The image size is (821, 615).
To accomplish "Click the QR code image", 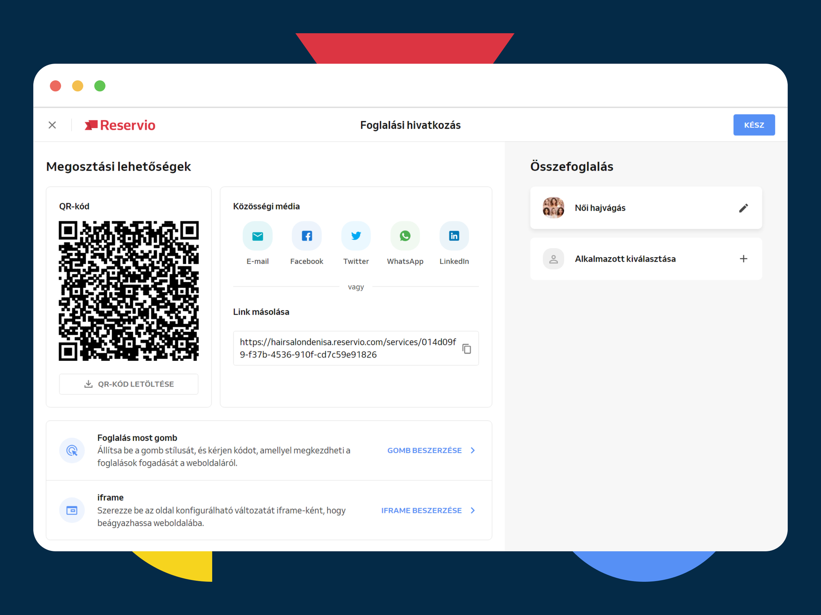I will click(128, 290).
